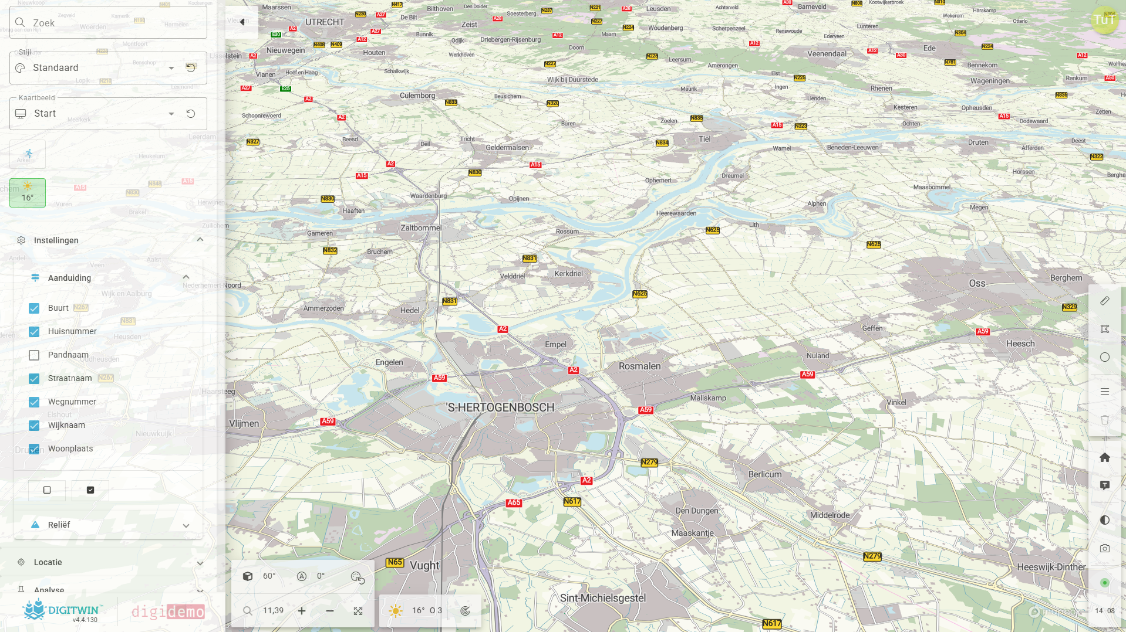
Task: Uncheck the Huisnummer checkbox
Action: 34,331
